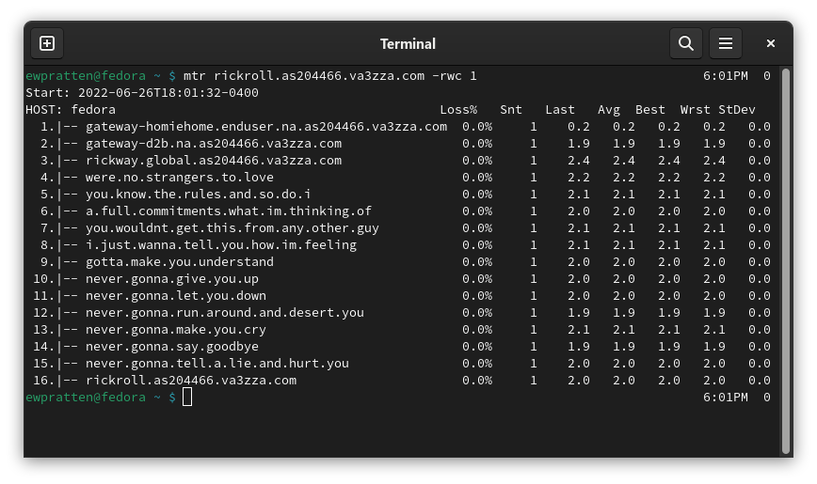Click the ewpratten@fedora prompt on the bottom line

coord(85,398)
